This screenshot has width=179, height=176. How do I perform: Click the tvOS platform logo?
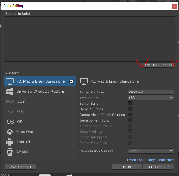point(10,101)
